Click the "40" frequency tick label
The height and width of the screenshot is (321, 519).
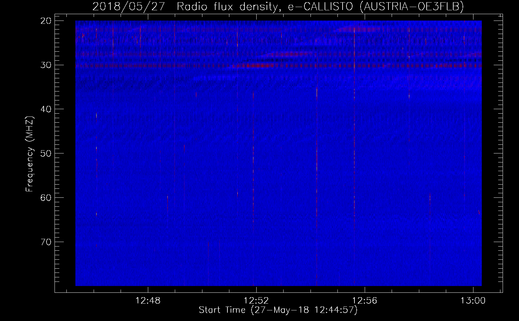(46, 109)
